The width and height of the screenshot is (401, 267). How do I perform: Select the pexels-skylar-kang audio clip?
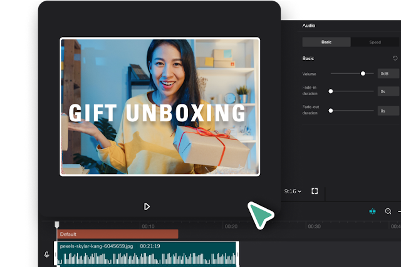coord(148,254)
